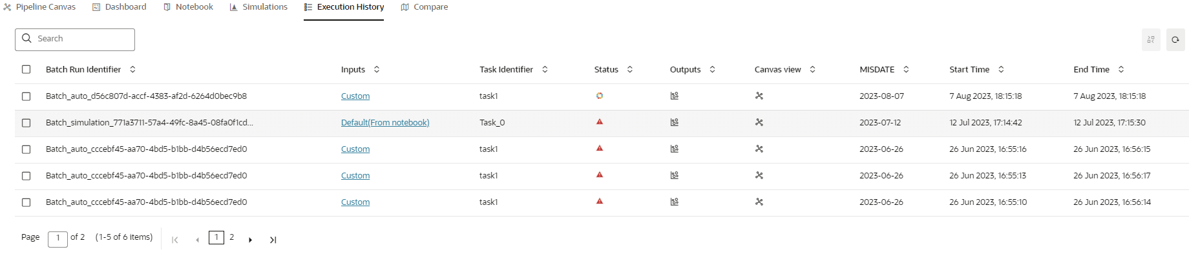Sort by Inputs column arrows
This screenshot has width=1189, height=256.
click(x=377, y=69)
